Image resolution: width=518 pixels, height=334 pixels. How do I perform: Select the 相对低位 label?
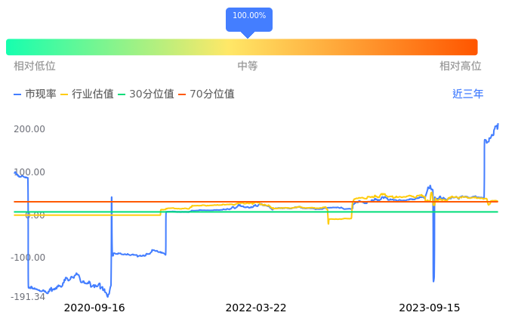point(35,66)
